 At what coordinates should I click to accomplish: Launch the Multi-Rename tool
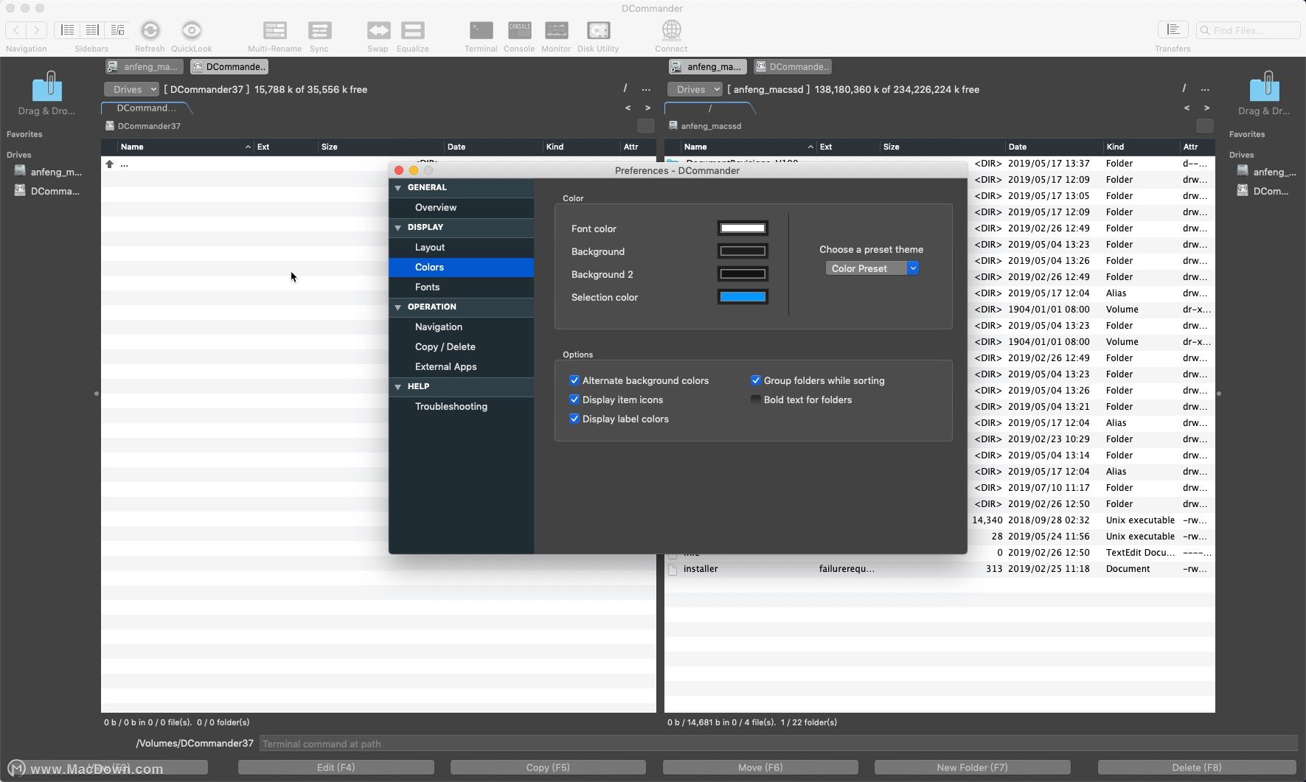coord(274,30)
